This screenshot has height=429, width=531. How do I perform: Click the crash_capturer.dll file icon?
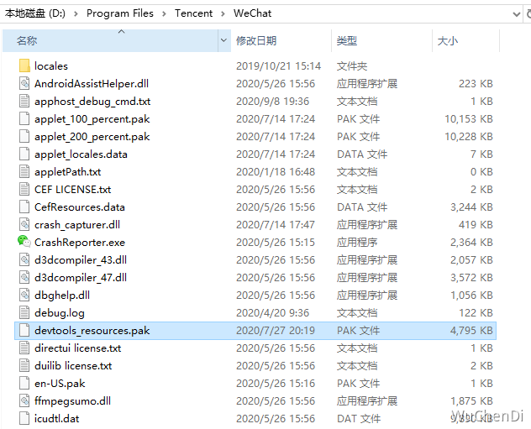pyautogui.click(x=24, y=224)
